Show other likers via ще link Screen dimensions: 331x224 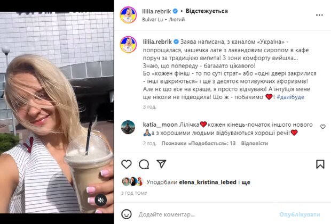[246, 182]
